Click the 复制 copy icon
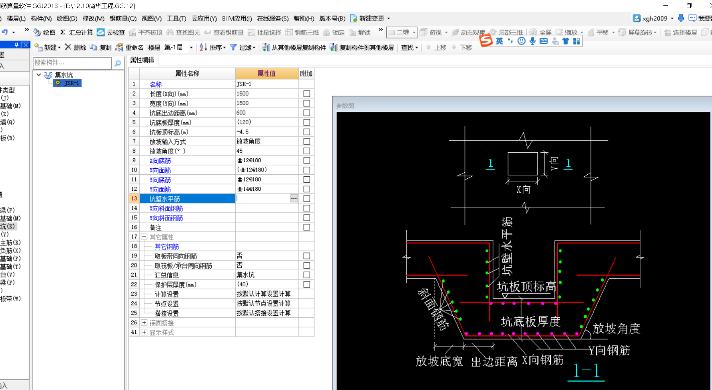The height and width of the screenshot is (390, 712). point(94,47)
